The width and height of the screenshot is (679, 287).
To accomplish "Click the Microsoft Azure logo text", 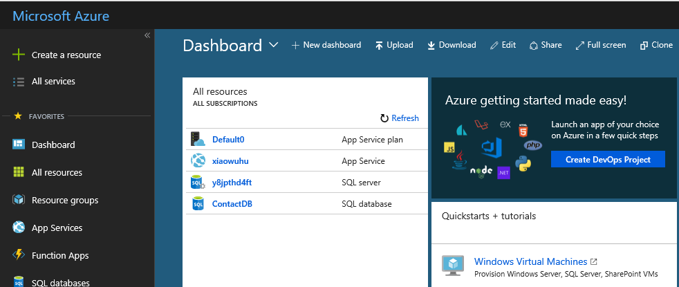I will (61, 16).
